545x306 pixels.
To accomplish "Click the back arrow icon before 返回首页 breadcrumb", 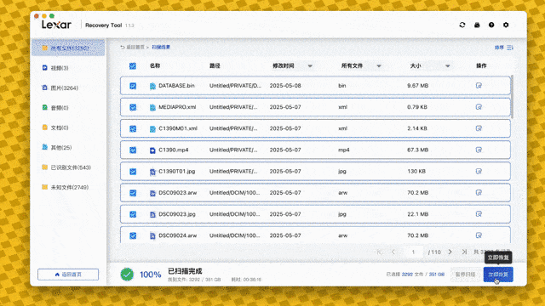I will [123, 48].
